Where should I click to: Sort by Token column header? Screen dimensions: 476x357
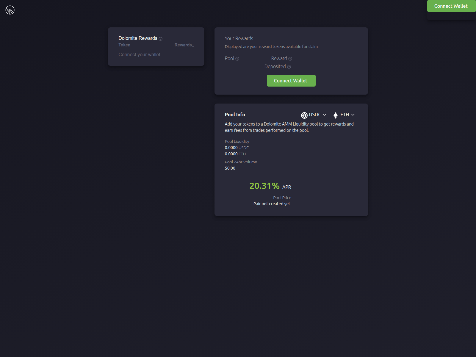(x=124, y=45)
